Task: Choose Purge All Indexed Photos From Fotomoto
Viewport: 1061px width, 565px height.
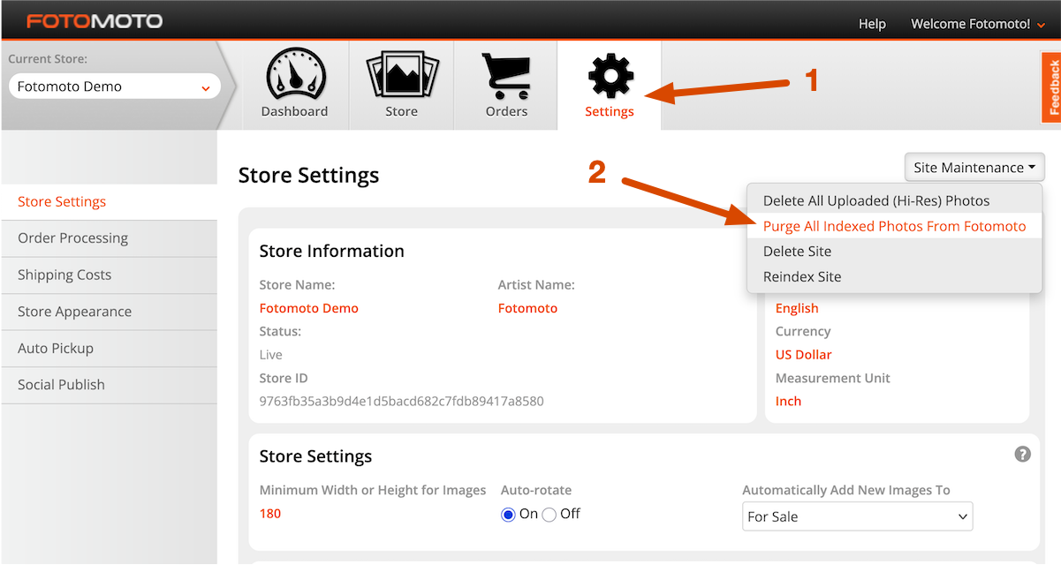Action: pos(894,226)
